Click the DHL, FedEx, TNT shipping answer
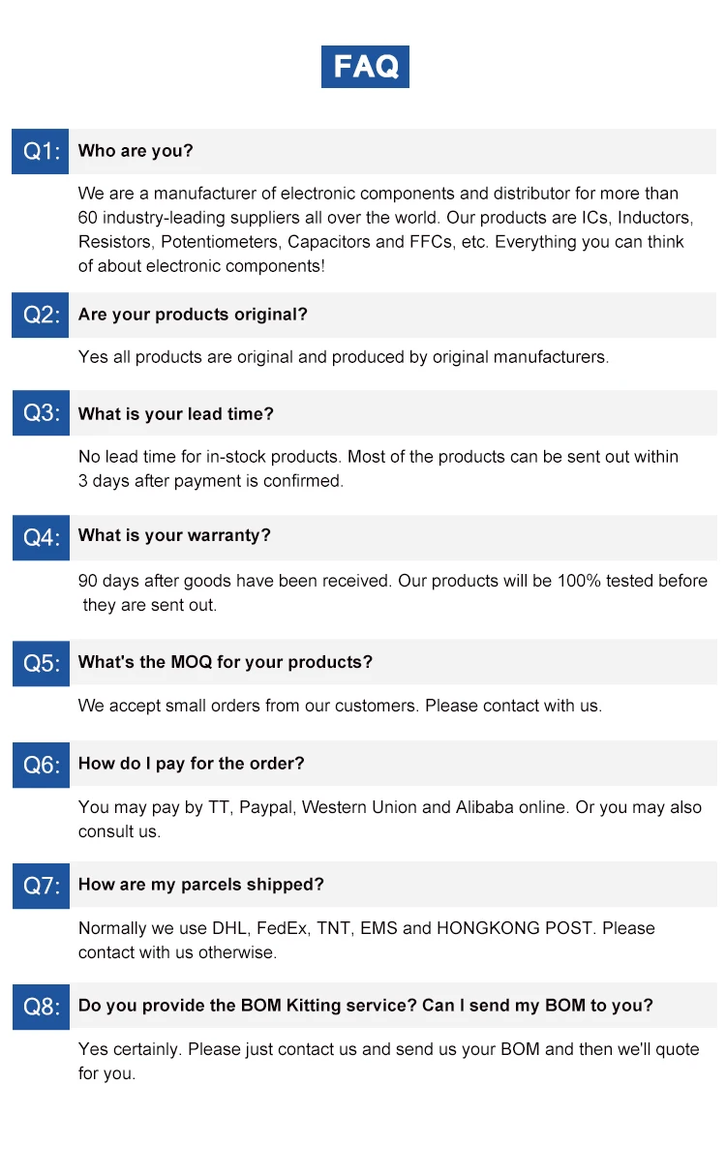The height and width of the screenshot is (1175, 726). (366, 940)
